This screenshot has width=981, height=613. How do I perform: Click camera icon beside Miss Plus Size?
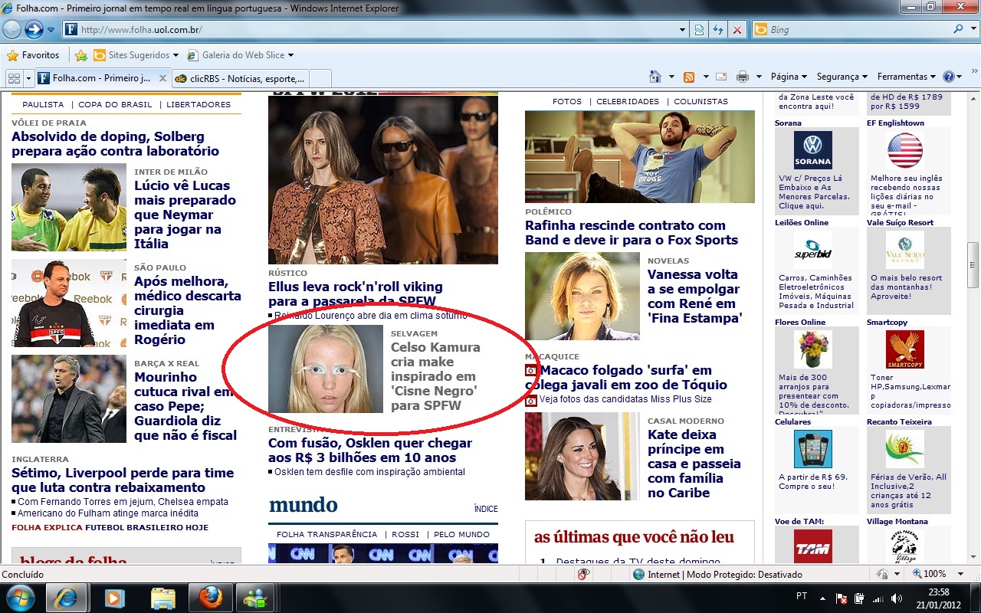tap(531, 399)
